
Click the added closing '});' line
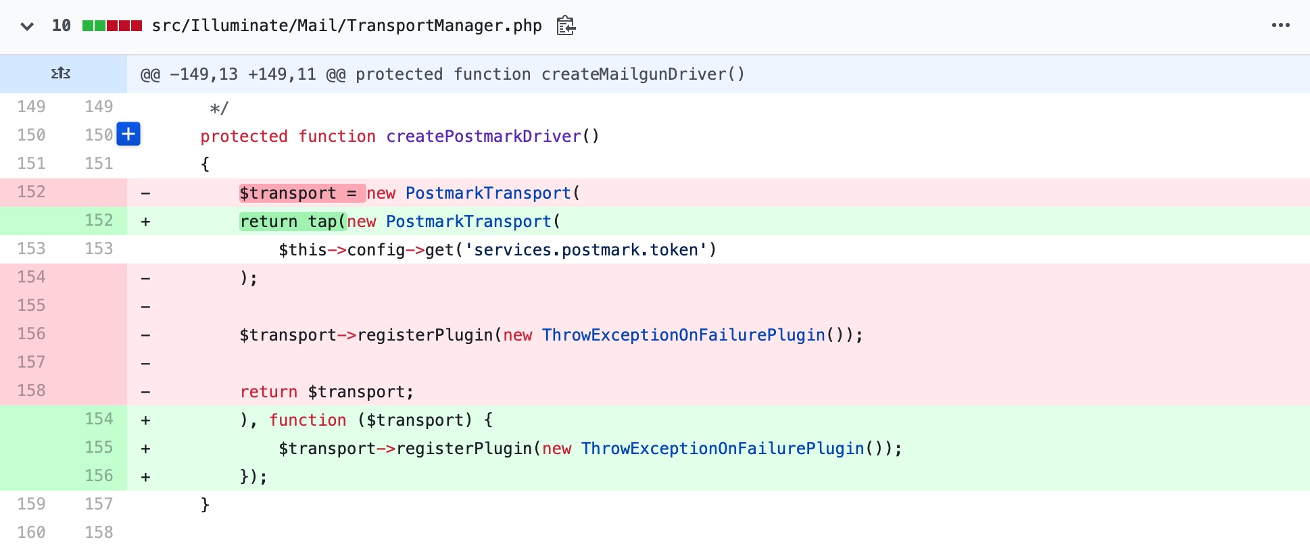tap(253, 477)
